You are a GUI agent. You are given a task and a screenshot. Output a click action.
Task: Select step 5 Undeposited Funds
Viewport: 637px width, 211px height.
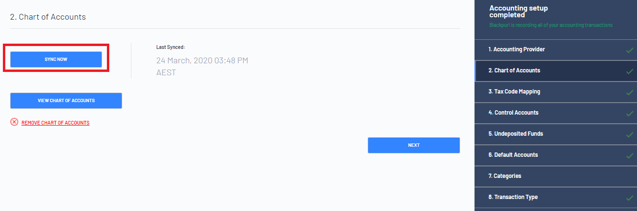pyautogui.click(x=556, y=134)
